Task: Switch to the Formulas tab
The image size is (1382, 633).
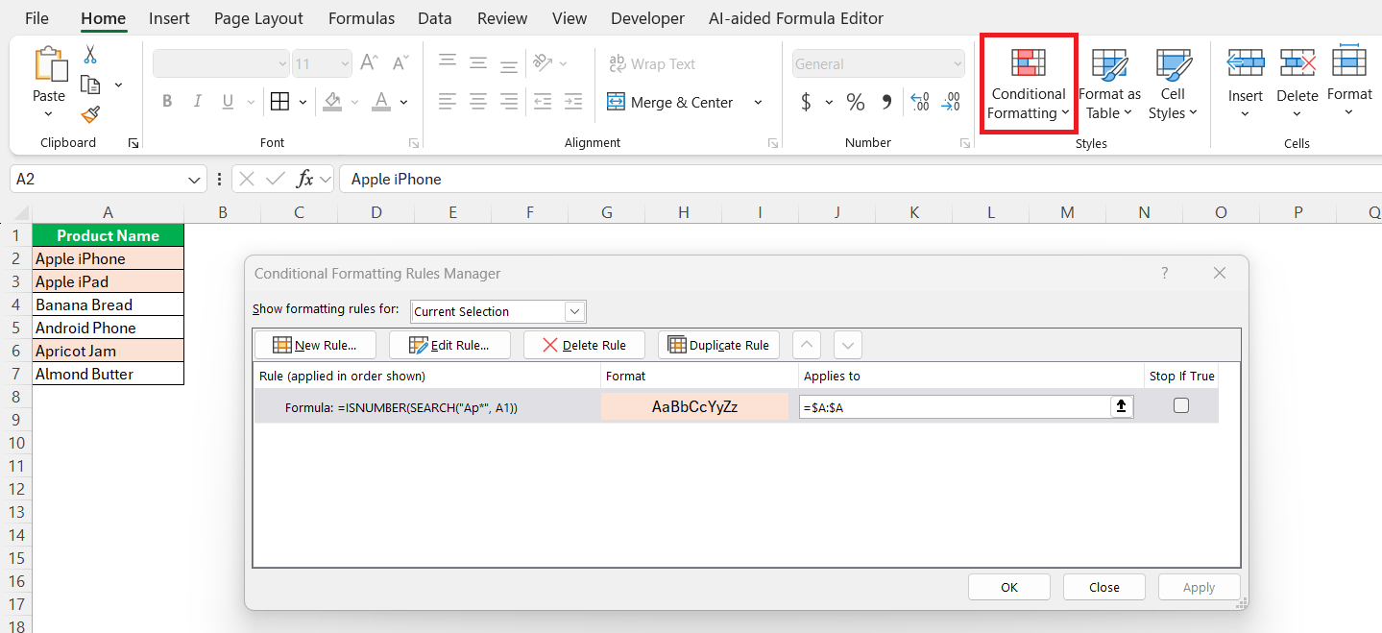Action: click(x=361, y=18)
